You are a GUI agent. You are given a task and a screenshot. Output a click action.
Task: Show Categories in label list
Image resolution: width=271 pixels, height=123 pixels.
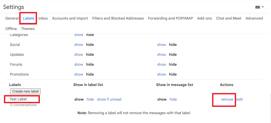click(x=79, y=35)
